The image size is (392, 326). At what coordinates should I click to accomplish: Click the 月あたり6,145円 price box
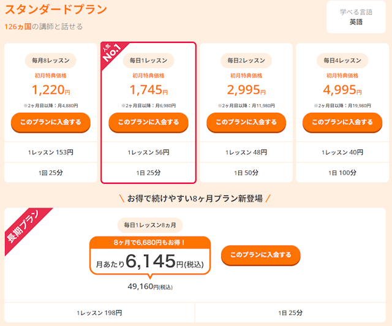point(150,262)
